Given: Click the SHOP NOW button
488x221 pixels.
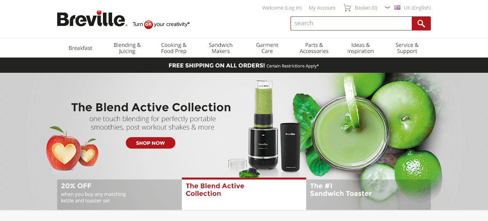Looking at the screenshot, I should 151,143.
